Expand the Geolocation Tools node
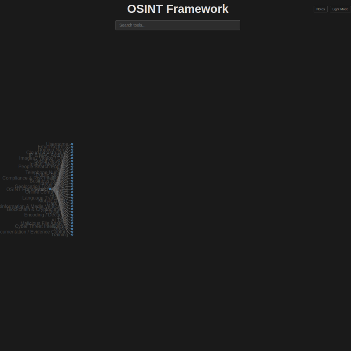Screen dimensions: 351x351 (x=72, y=186)
